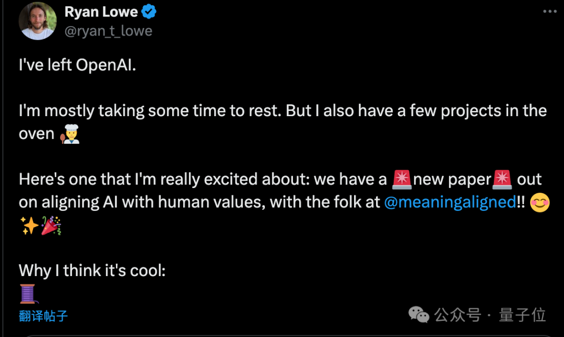
Task: Open the three-dot more options menu
Action: tap(550, 12)
